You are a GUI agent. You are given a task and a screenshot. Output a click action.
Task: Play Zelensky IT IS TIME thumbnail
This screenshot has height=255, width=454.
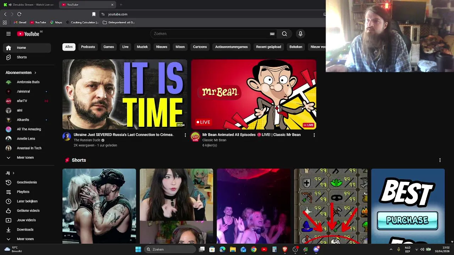point(125,94)
